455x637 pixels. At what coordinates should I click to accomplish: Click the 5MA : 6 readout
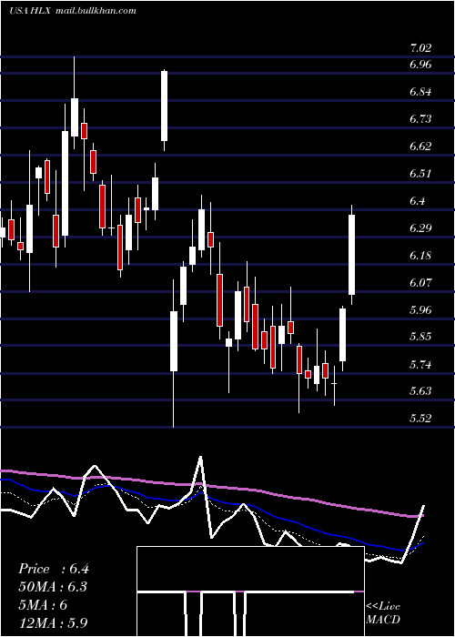(x=43, y=605)
